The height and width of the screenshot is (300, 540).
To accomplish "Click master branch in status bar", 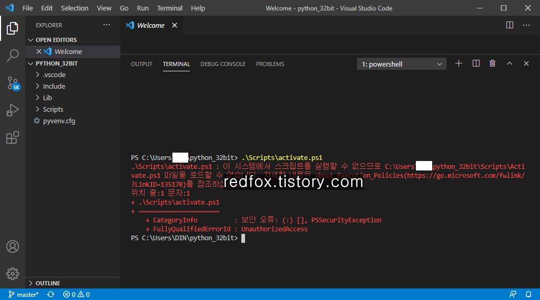I will coord(24,295).
